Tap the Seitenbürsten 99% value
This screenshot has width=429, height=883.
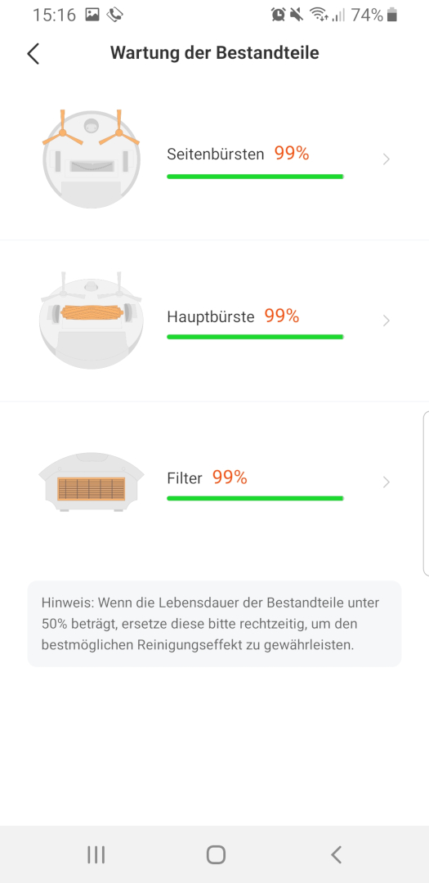tap(292, 153)
